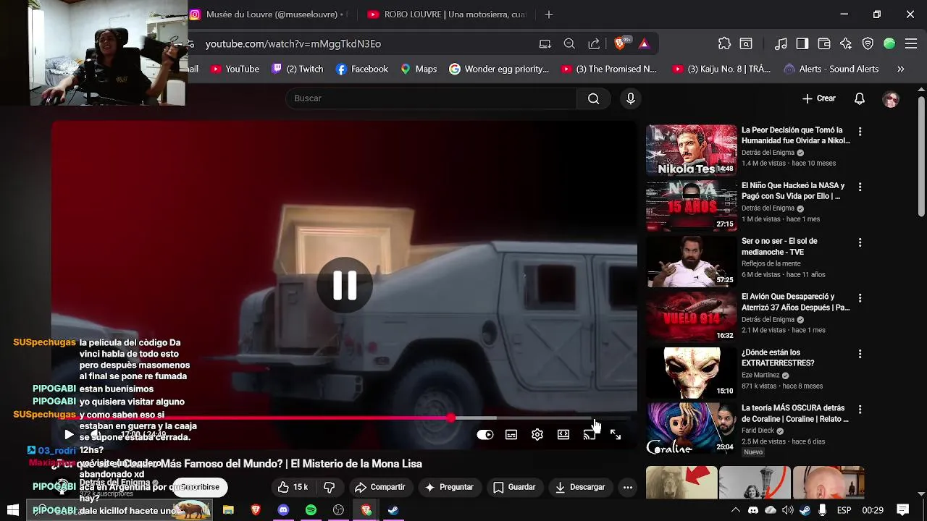The image size is (927, 521).
Task: Click the share page icon in the address bar
Action: [x=594, y=44]
